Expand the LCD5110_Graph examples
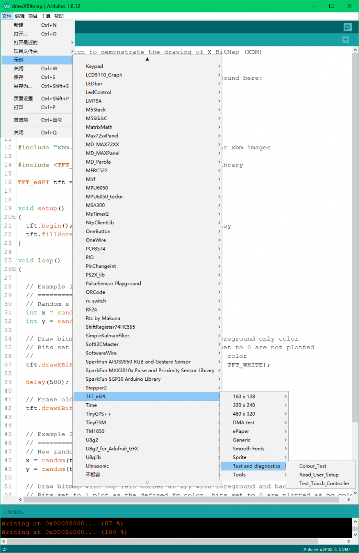 (x=147, y=75)
